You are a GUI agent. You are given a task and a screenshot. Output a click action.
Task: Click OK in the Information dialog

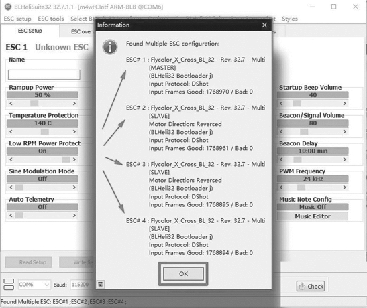point(183,274)
